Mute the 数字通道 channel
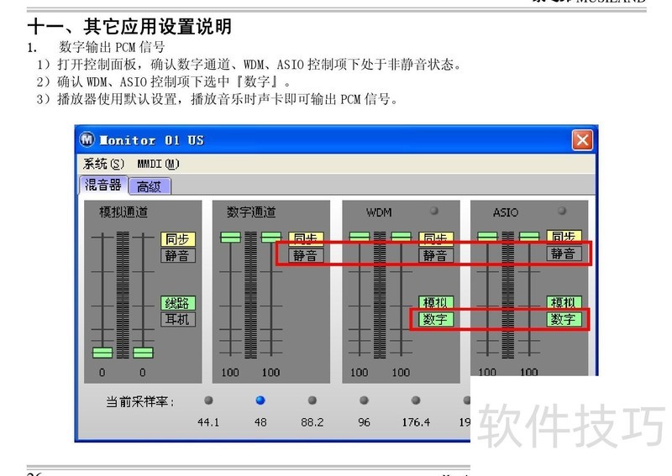 click(x=305, y=255)
